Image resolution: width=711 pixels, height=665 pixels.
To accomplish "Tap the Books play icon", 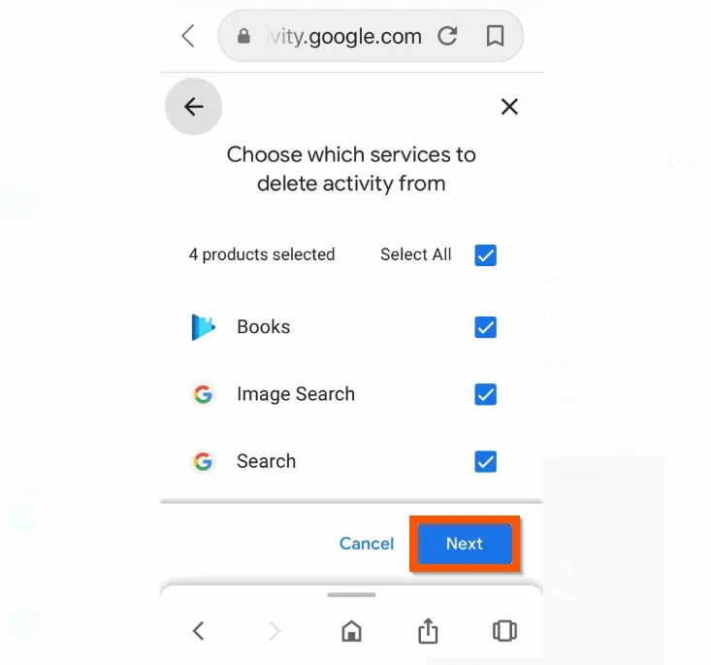I will (x=203, y=327).
